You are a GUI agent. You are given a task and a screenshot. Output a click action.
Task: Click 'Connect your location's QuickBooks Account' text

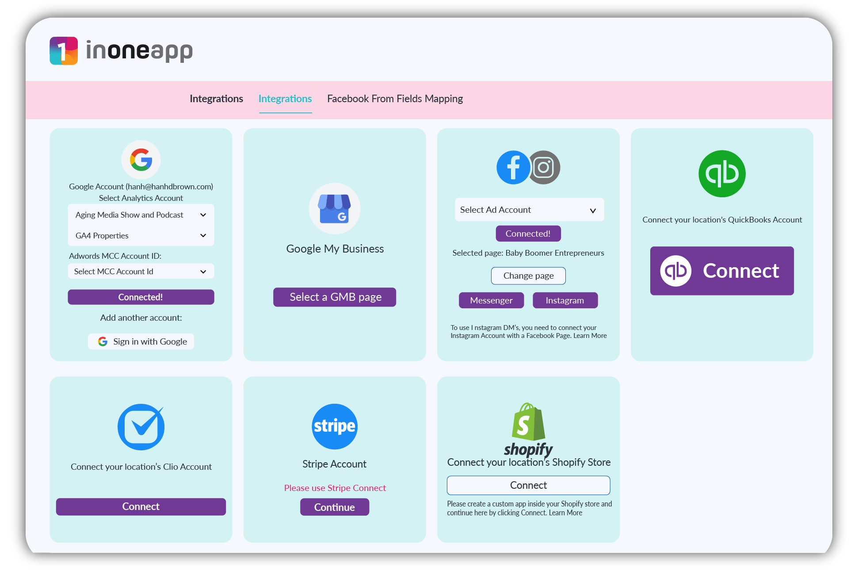[x=722, y=220]
